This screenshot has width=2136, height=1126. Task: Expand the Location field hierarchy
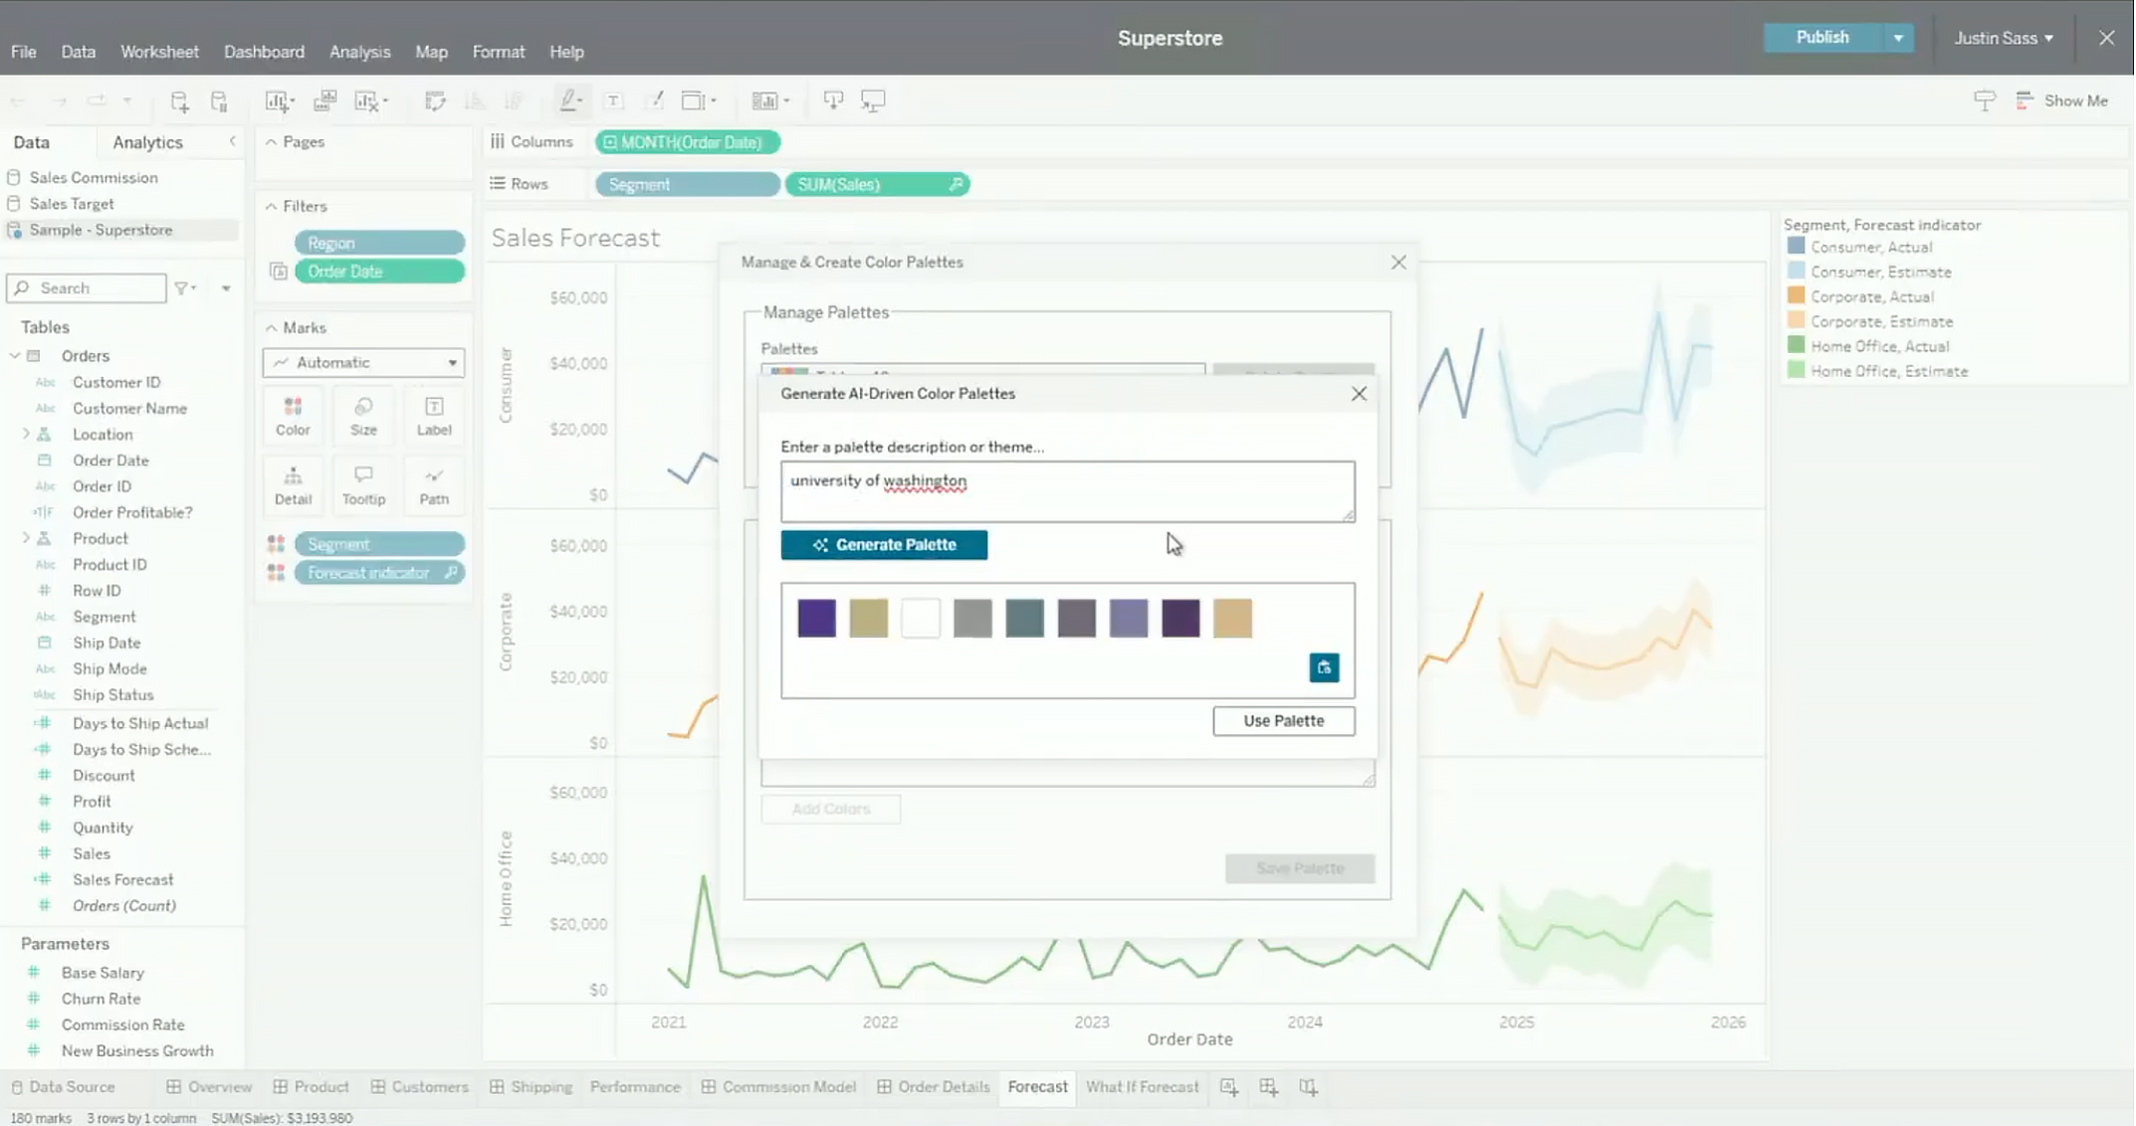tap(25, 435)
